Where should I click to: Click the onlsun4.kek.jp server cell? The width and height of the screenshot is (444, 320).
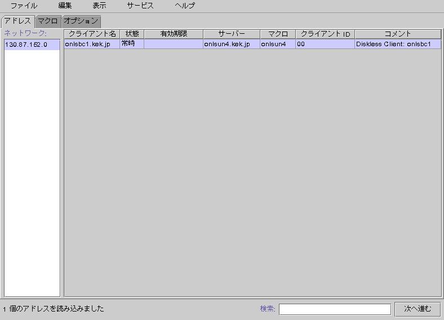pos(232,44)
